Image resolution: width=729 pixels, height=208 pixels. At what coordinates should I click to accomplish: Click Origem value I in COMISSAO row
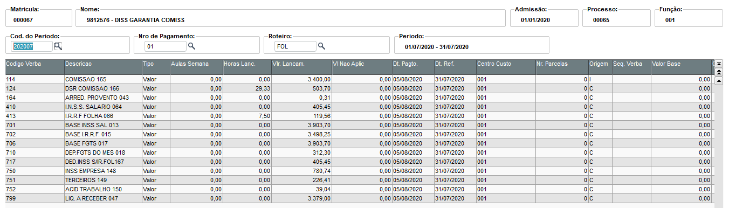coord(600,79)
